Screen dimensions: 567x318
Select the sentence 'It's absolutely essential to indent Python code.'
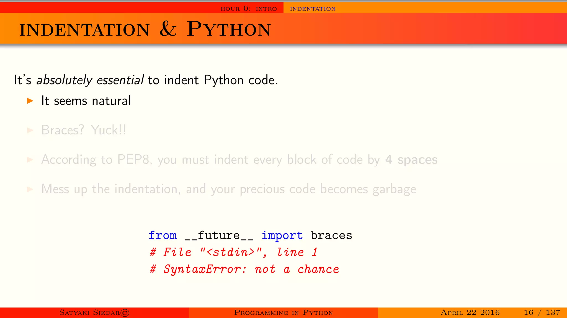click(x=146, y=80)
